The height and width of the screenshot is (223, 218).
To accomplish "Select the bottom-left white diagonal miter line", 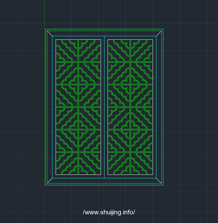I will click(x=50, y=181).
